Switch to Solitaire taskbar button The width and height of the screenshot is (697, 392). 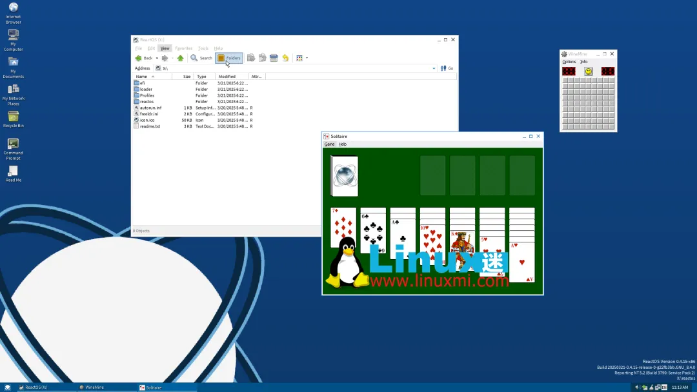167,387
